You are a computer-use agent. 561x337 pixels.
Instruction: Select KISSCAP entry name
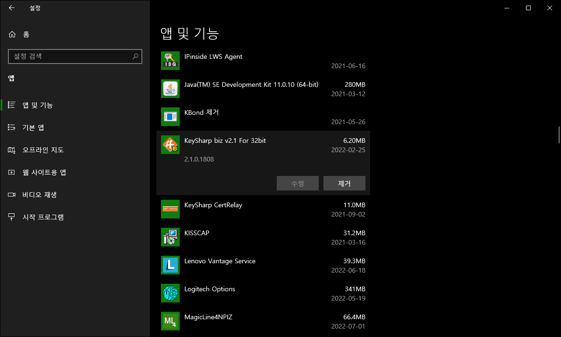pyautogui.click(x=197, y=233)
